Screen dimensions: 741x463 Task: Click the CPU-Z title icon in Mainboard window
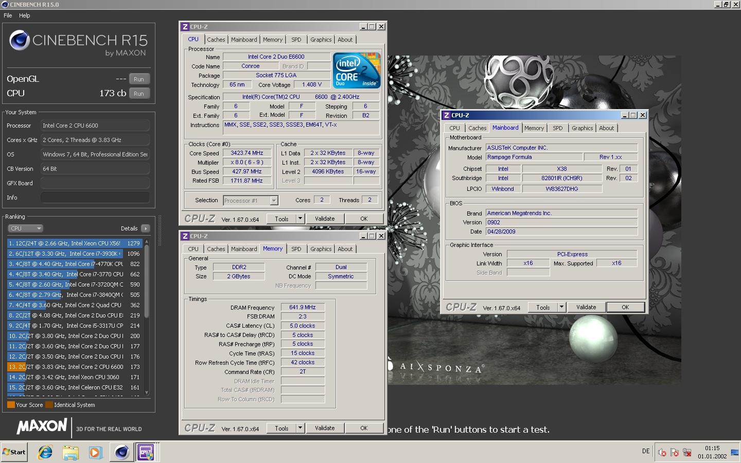447,115
